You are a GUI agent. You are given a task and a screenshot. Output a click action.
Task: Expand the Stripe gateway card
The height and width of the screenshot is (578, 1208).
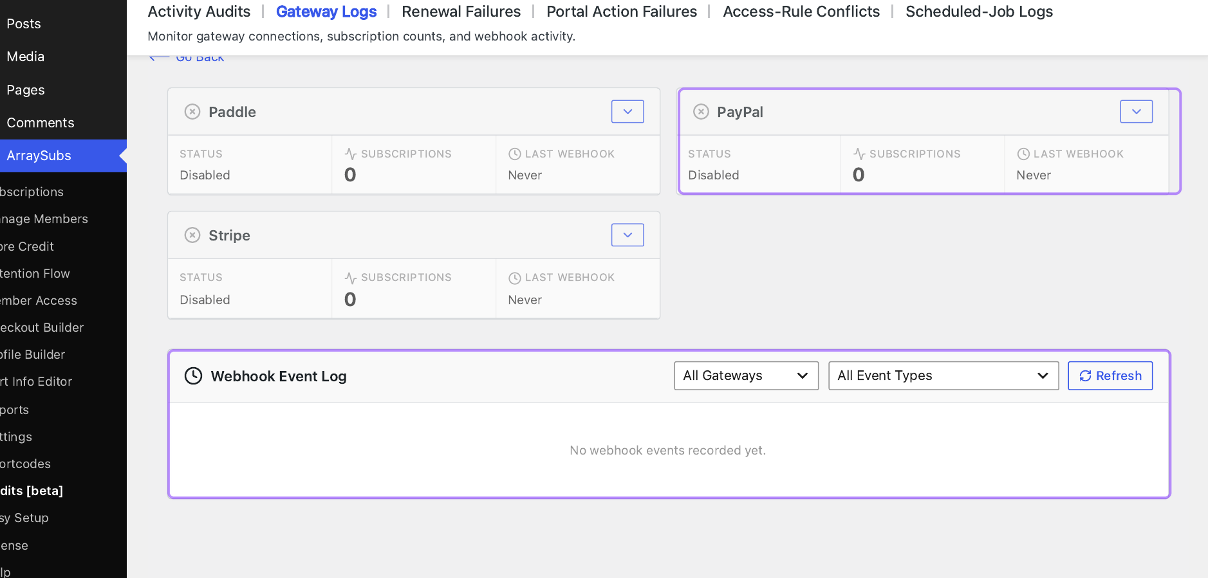[x=627, y=235]
